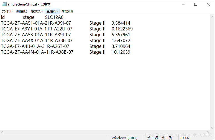215x140 pixels.
Task: Click 'Stage II' in the AA53 row
Action: point(97,35)
